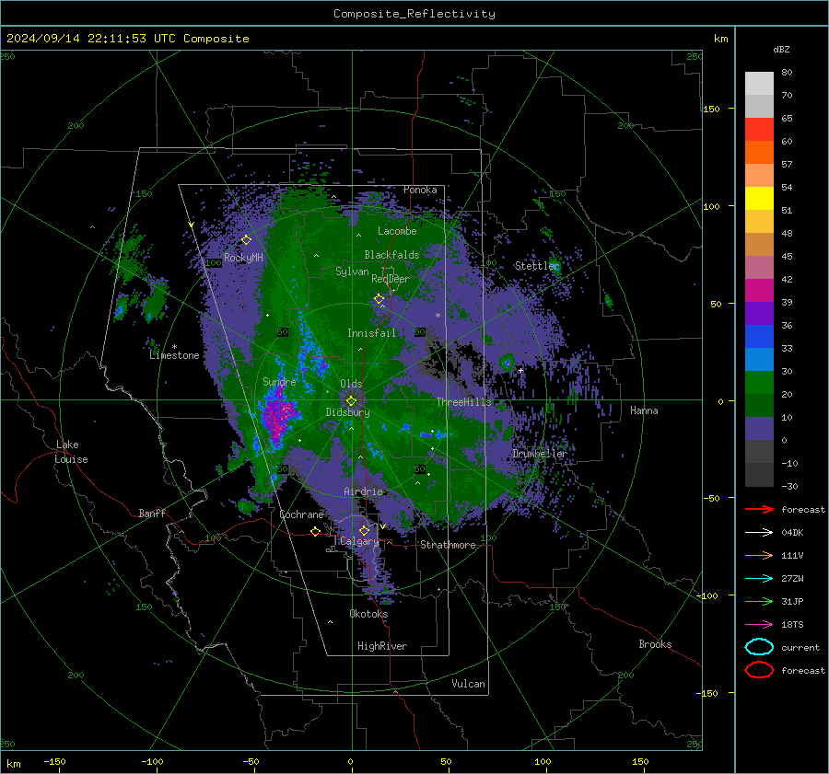Screen dimensions: 829x774
Task: Click the yellow legend swatch between 54 and 51
Action: coord(759,199)
